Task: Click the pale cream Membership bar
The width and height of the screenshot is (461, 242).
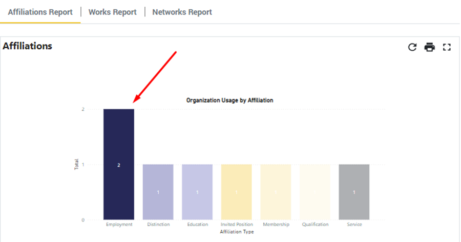Action: [276, 192]
